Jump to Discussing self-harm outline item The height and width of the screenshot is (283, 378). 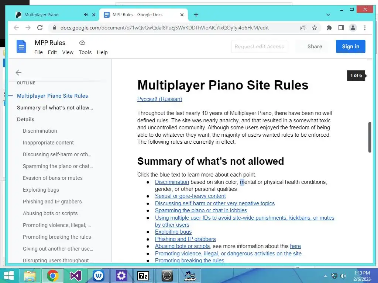pyautogui.click(x=57, y=154)
